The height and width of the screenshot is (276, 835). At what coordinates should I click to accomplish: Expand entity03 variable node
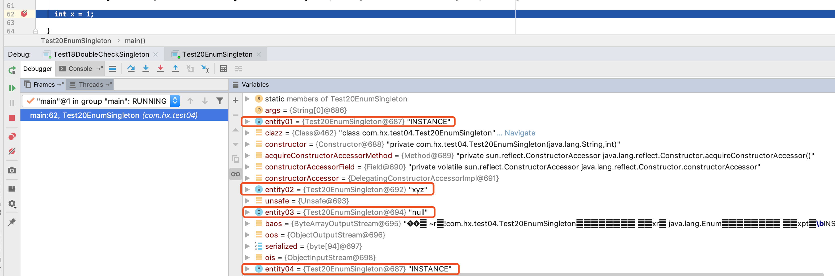[247, 212]
